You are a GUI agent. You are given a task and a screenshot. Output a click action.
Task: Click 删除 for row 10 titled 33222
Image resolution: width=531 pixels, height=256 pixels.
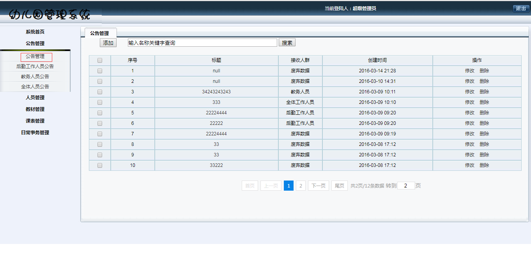(484, 165)
